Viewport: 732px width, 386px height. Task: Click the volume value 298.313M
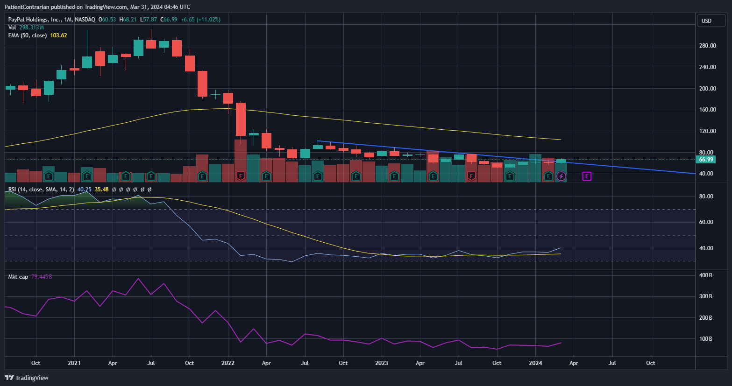(32, 28)
